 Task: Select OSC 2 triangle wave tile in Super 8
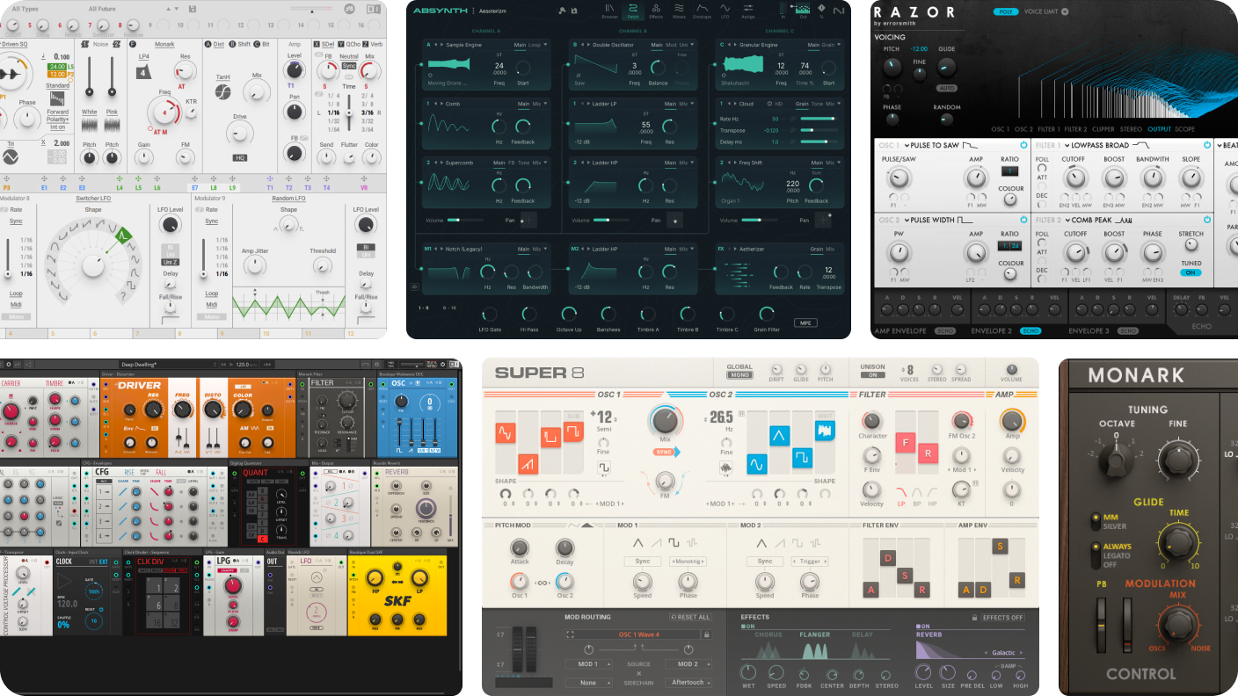(x=780, y=435)
